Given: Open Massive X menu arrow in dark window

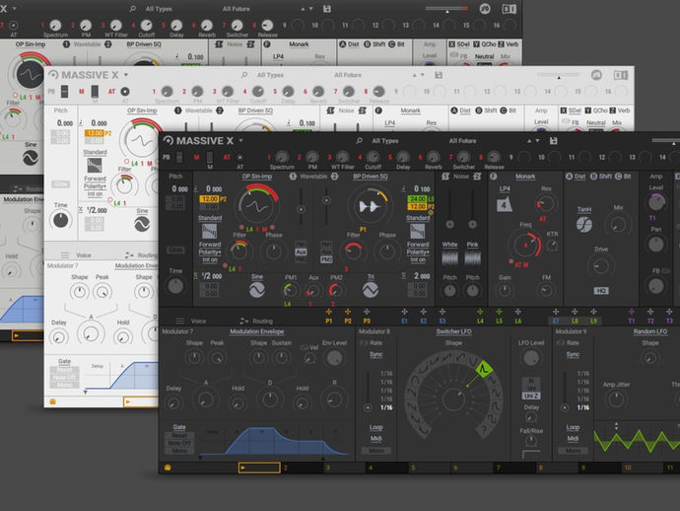Looking at the screenshot, I should pyautogui.click(x=240, y=141).
